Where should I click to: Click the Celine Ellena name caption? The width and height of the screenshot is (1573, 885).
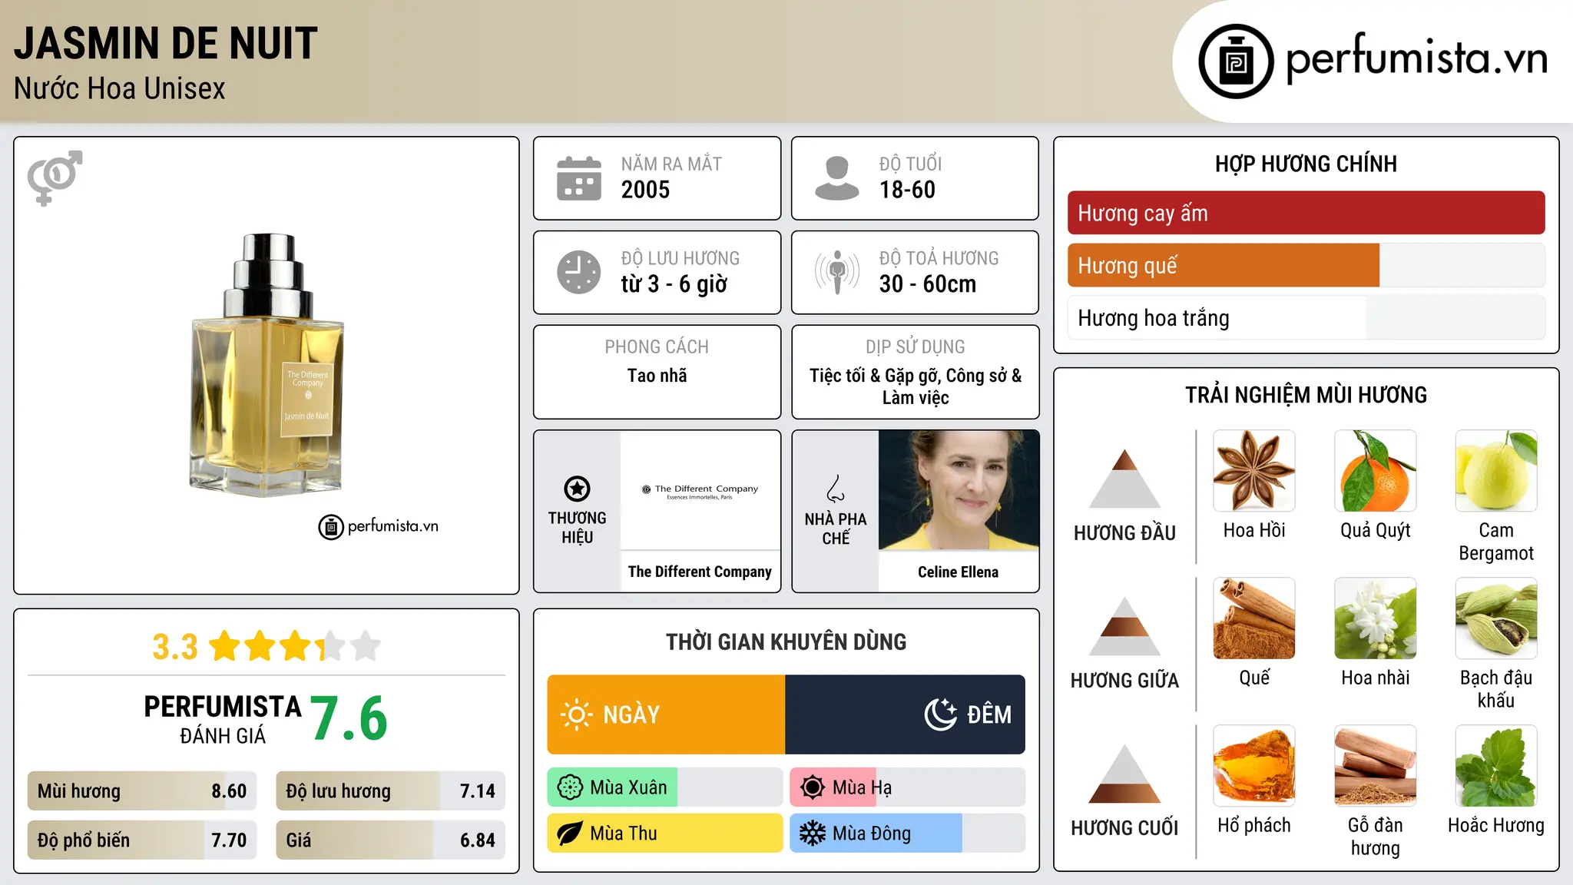[958, 572]
